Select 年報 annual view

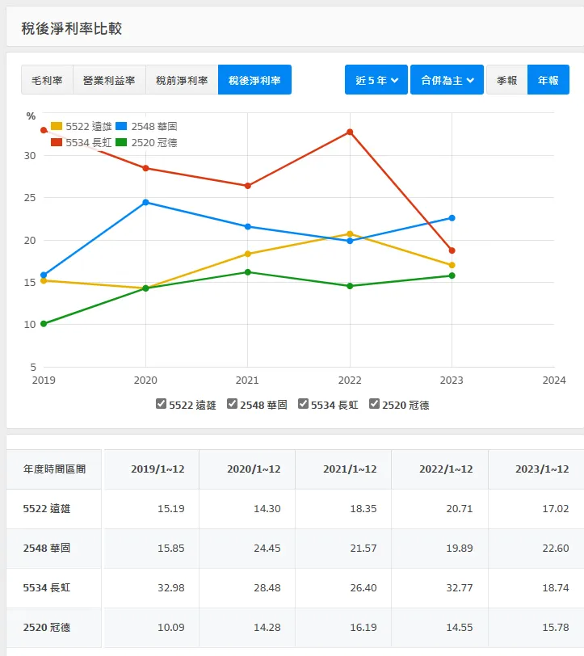pyautogui.click(x=548, y=80)
